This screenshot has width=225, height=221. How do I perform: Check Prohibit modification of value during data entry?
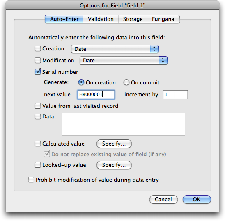[x=31, y=180]
